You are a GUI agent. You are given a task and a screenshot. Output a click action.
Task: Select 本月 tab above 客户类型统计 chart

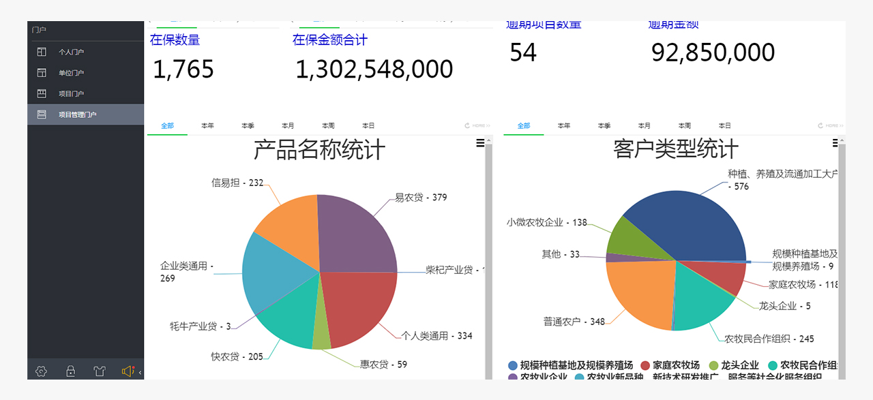[645, 126]
